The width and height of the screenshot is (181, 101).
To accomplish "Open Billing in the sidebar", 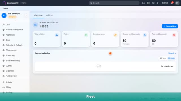I will point(15,87).
